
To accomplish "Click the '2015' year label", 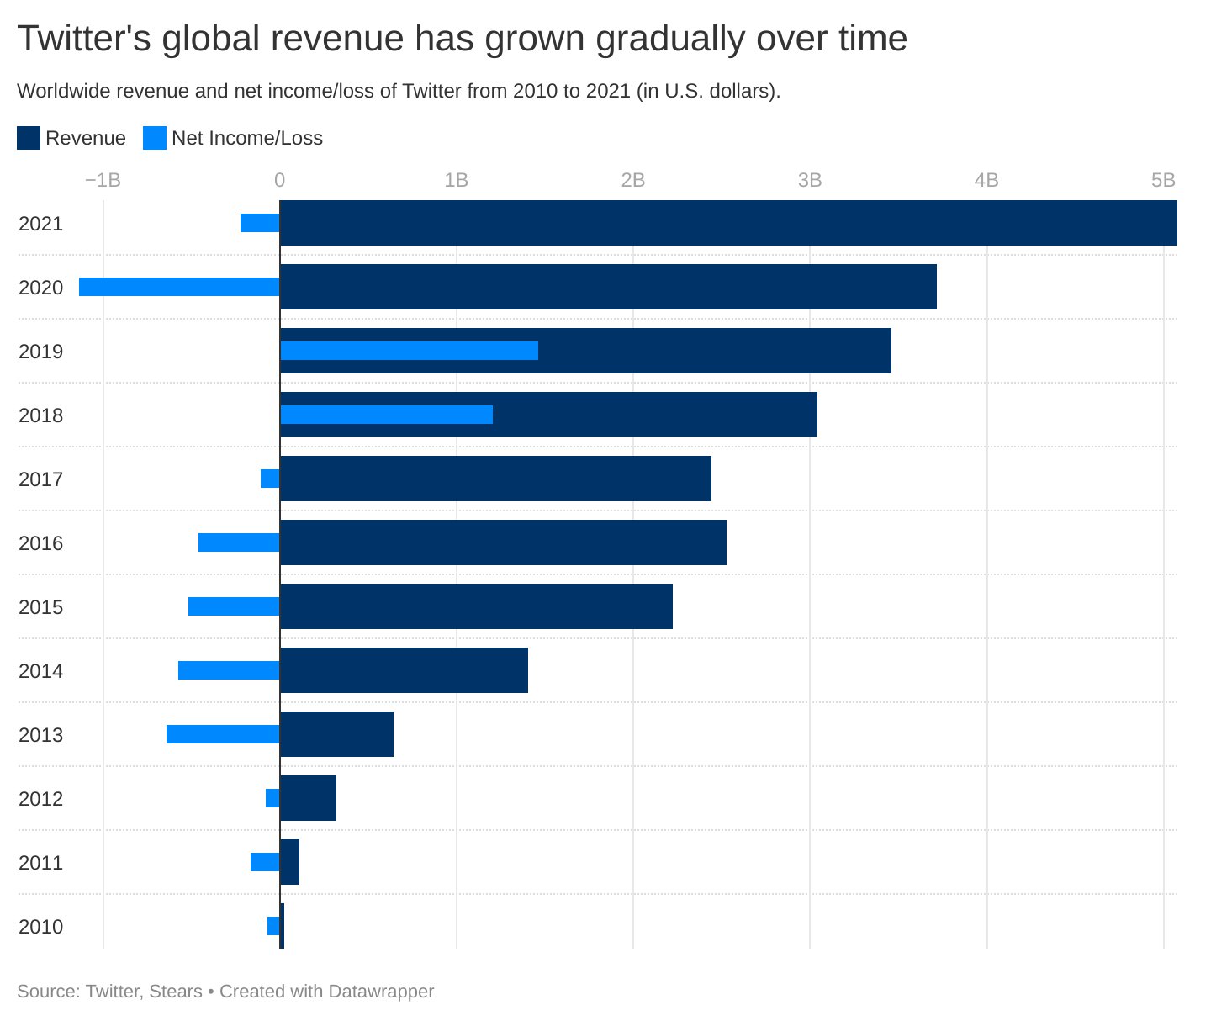I will click(x=40, y=607).
